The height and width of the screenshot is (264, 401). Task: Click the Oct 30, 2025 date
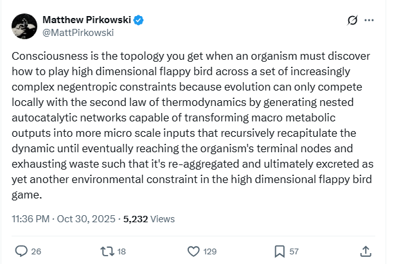coord(85,218)
